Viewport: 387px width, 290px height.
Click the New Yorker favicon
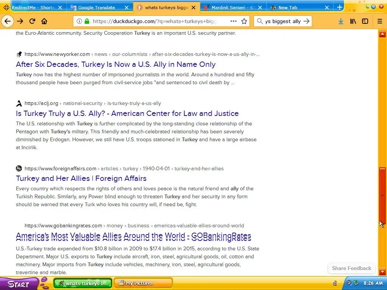19,54
